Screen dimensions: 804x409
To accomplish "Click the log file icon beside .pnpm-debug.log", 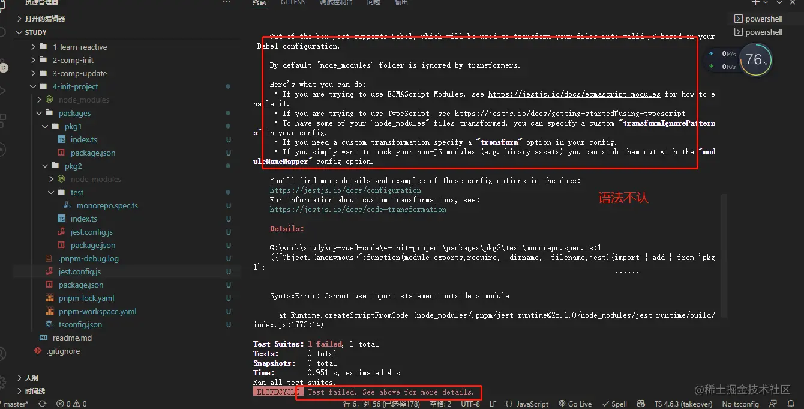I will tap(49, 258).
